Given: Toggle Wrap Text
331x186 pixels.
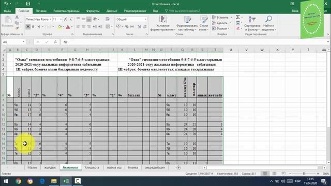Looking at the screenshot, I should [108, 19].
